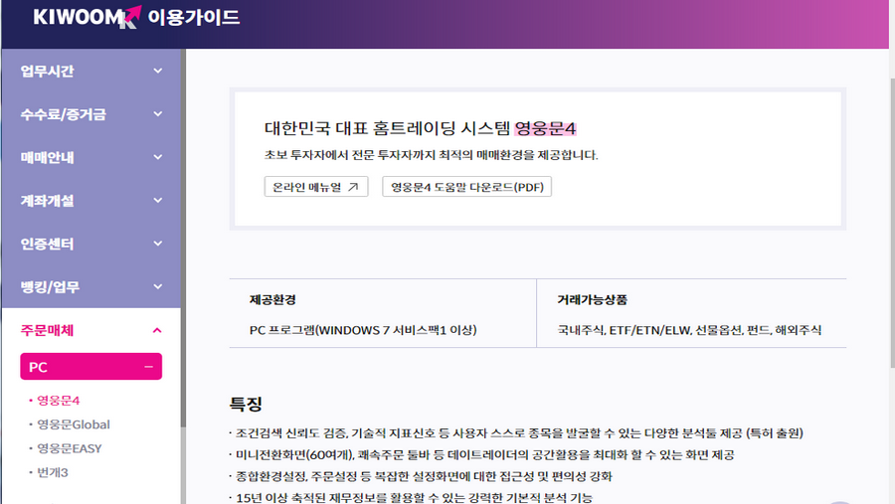Select the PC category label
Viewport: 895px width, 504px height.
(38, 367)
